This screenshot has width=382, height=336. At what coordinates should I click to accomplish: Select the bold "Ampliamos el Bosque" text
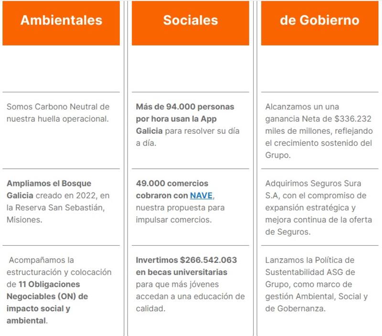point(49,183)
